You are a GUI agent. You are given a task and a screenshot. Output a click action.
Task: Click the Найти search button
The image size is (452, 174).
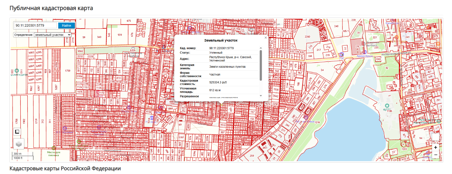[x=66, y=25]
